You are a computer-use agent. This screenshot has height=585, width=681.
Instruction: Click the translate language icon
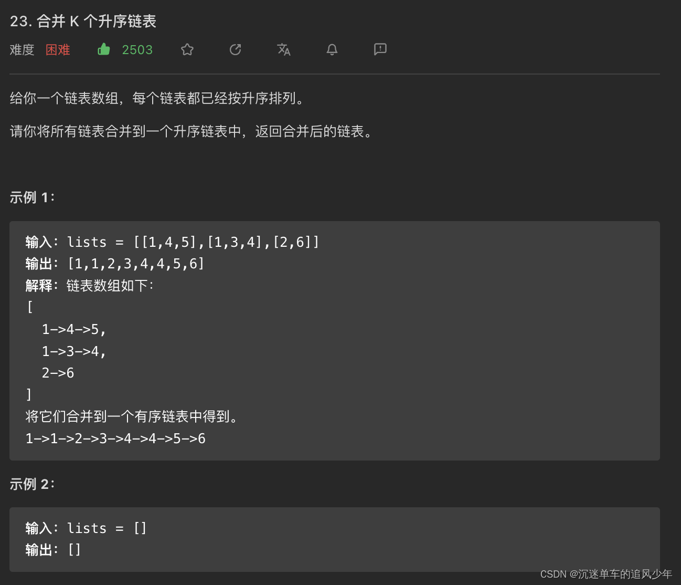[284, 49]
